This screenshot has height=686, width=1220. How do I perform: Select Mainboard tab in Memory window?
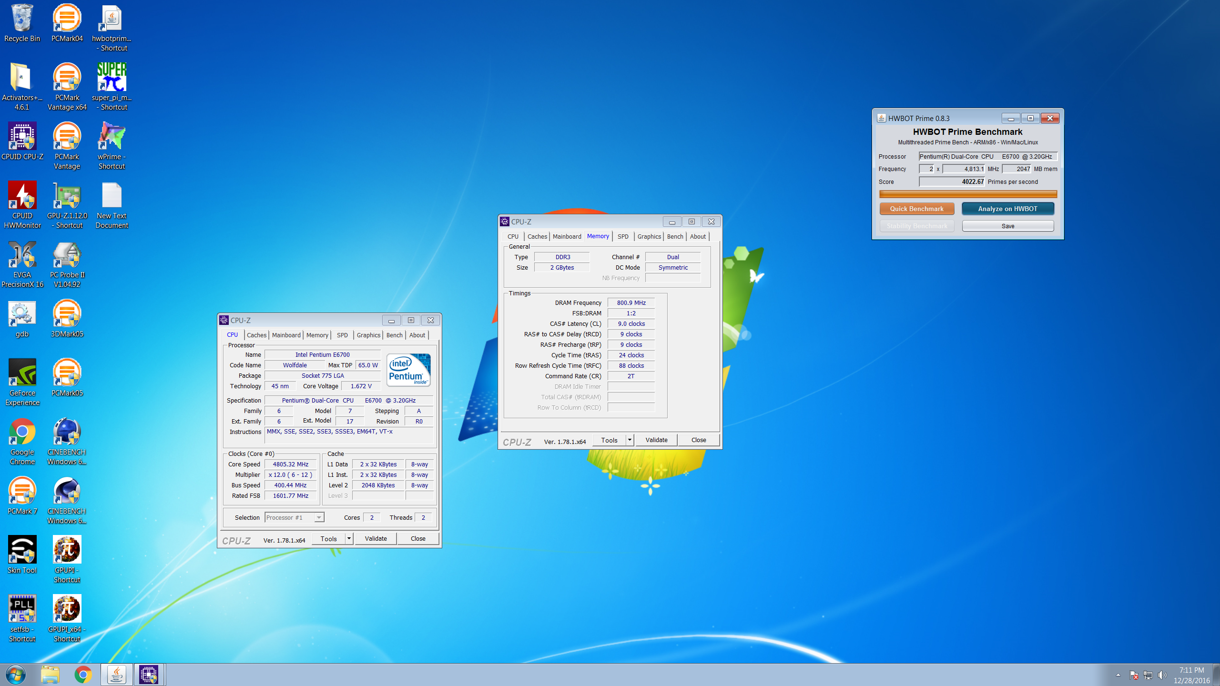coord(567,236)
